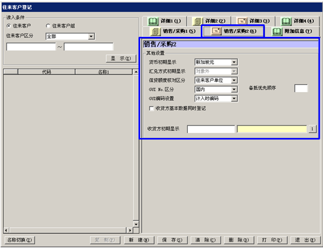Click the card icon on 销售/采购2 tab

pos(216,31)
